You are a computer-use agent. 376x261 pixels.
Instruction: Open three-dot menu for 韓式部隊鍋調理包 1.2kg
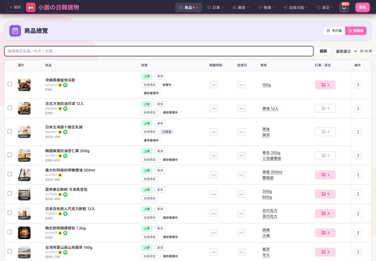pos(358,233)
